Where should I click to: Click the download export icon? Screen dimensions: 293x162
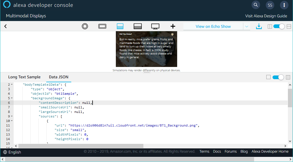coord(259,26)
